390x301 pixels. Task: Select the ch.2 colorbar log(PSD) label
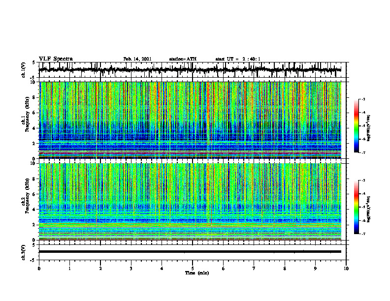tap(368, 209)
